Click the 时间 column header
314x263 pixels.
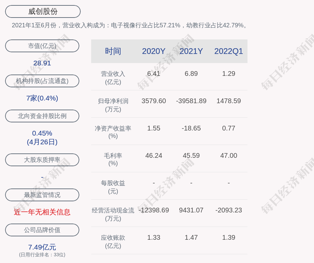tap(113, 51)
